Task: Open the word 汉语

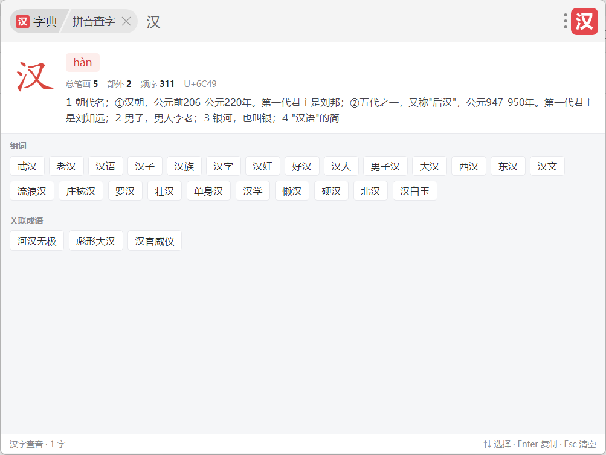Action: point(106,166)
